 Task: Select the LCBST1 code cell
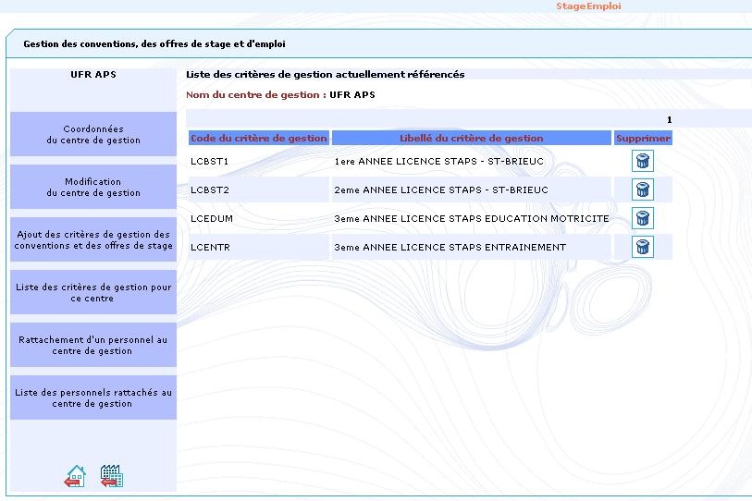pyautogui.click(x=209, y=162)
